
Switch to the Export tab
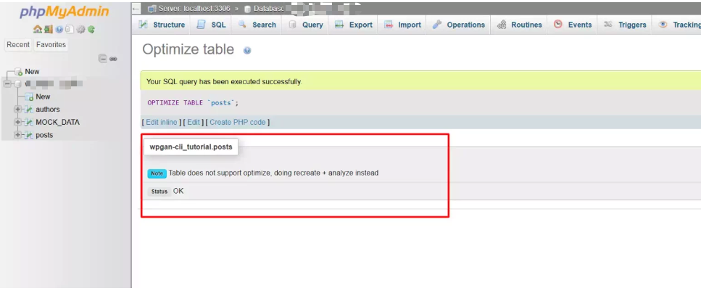[x=353, y=25]
